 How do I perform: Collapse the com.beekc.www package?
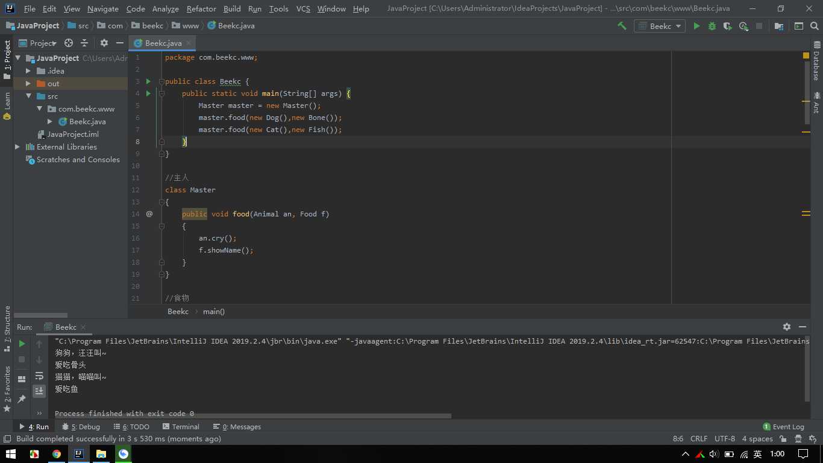tap(39, 109)
